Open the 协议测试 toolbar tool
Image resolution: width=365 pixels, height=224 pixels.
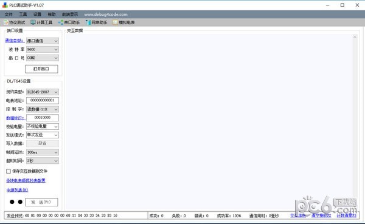(15, 22)
